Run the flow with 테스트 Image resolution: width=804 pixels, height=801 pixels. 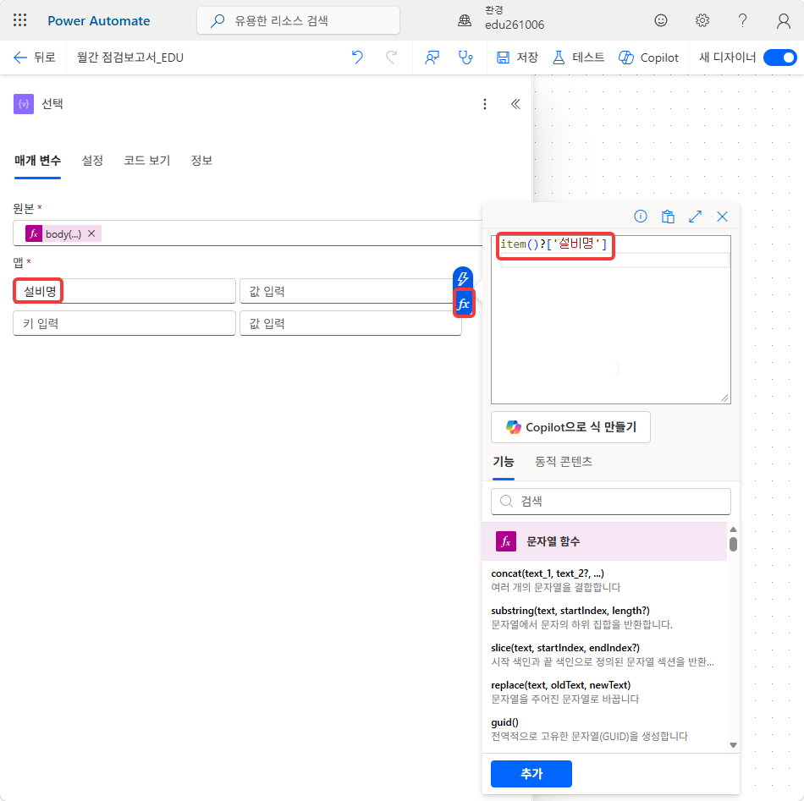(x=578, y=58)
